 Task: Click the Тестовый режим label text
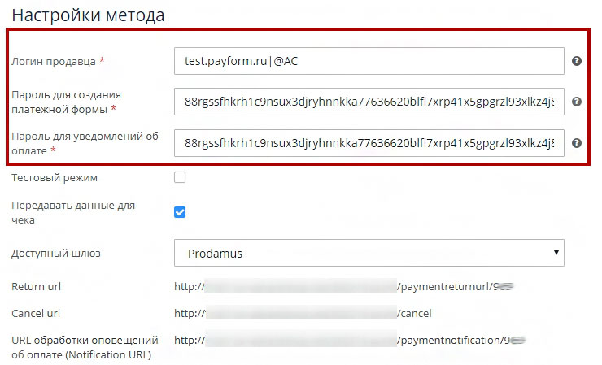55,177
